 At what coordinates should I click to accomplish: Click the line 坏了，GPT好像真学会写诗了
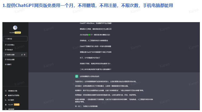click(90, 58)
